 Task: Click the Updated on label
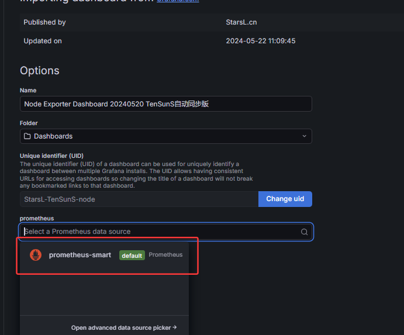[43, 41]
